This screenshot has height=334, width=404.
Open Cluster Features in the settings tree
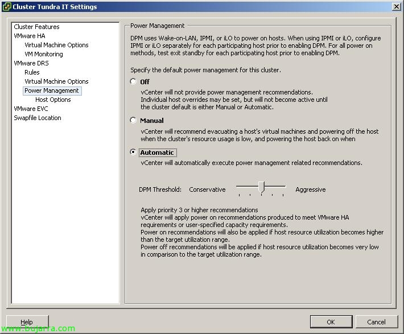point(36,27)
